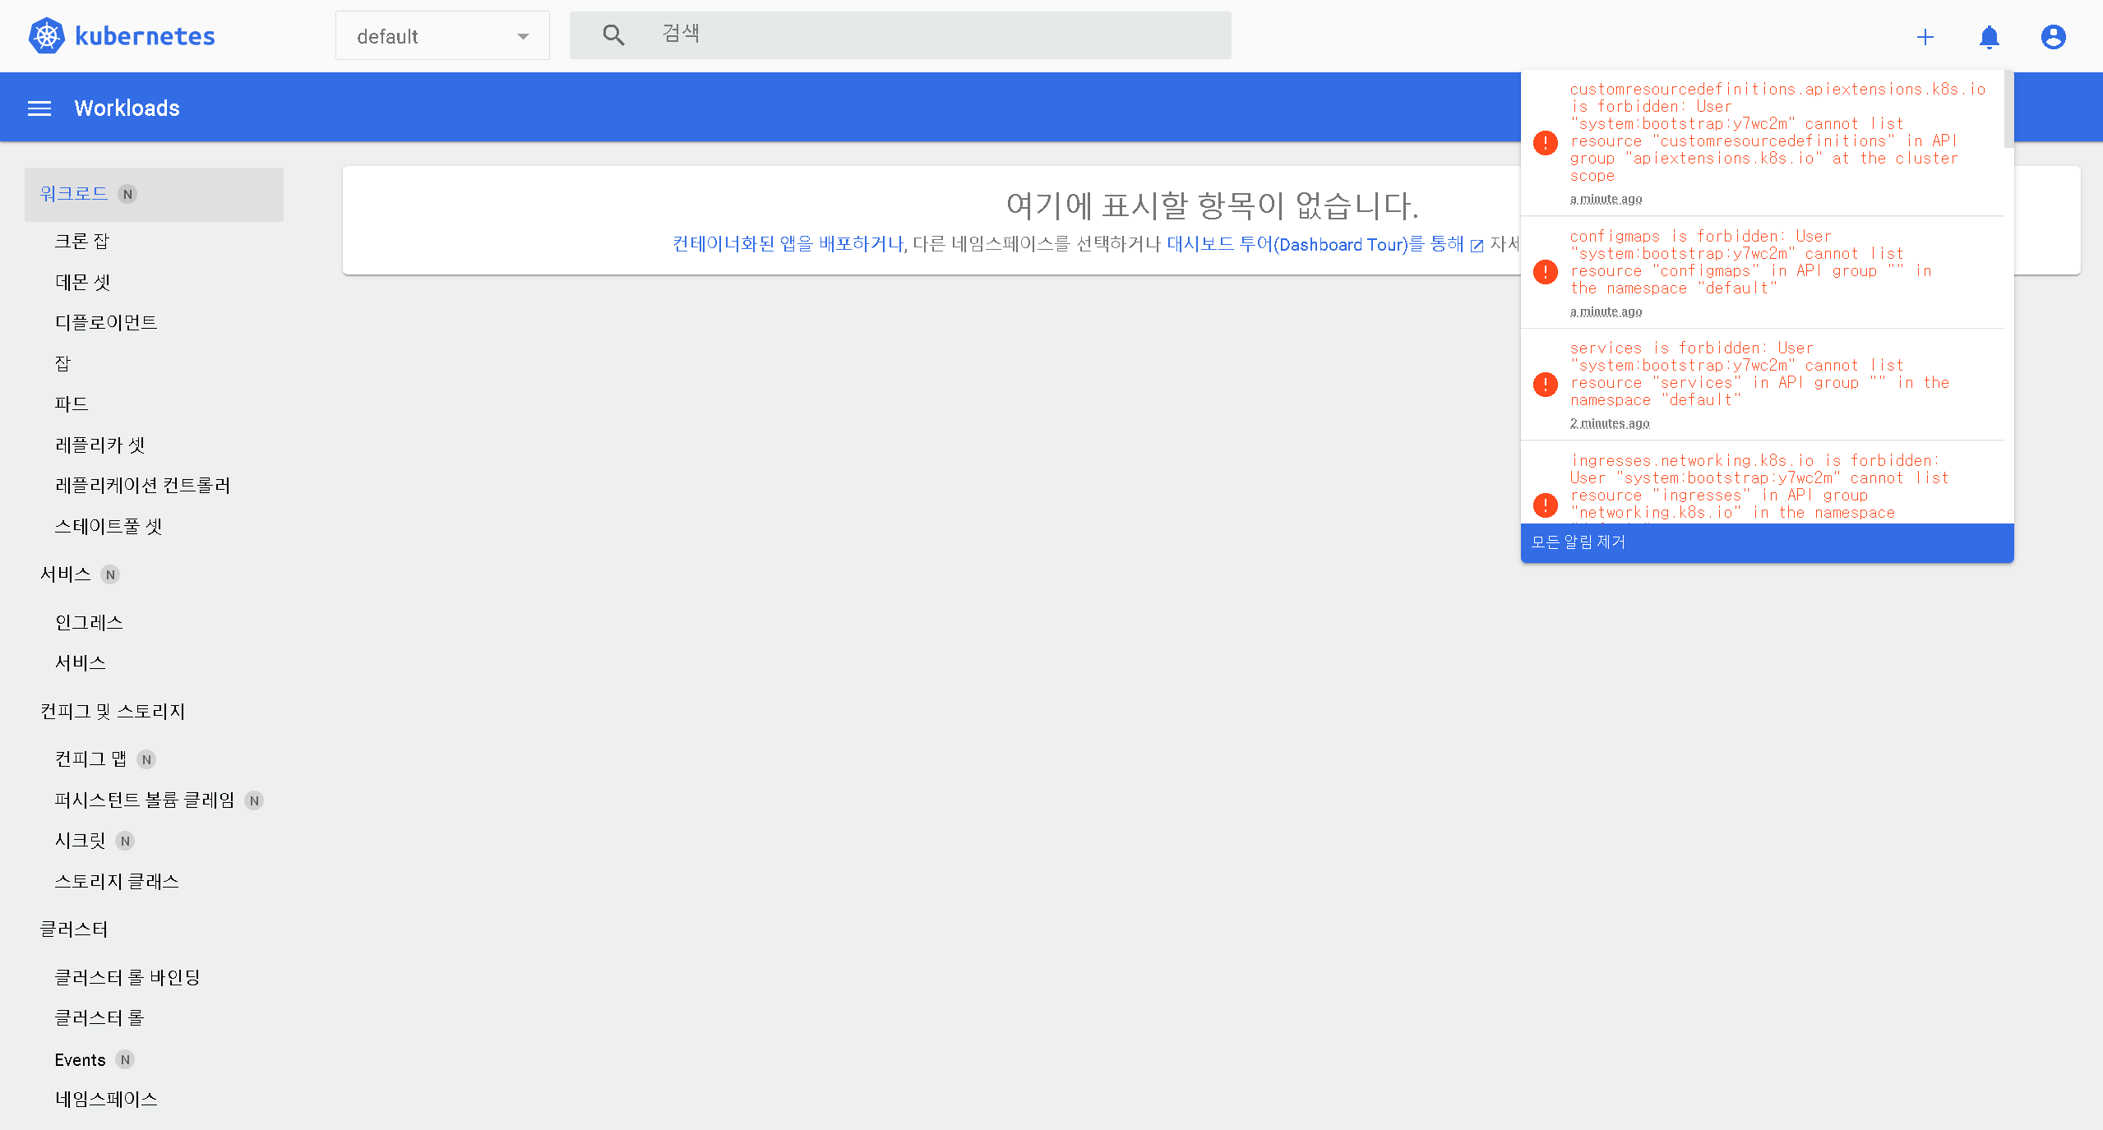
Task: Open the 대시보드 투어(Dashboard Tour) link
Action: pyautogui.click(x=1314, y=244)
